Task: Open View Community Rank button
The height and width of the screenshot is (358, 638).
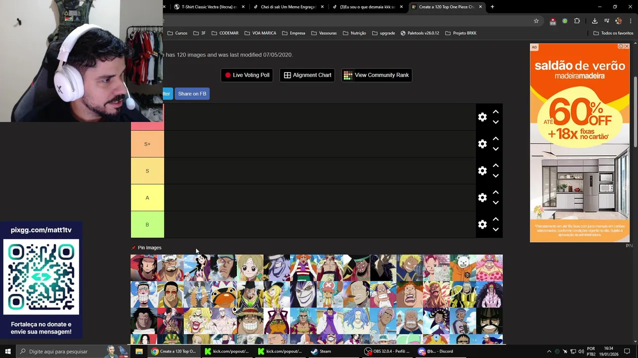Action: (376, 75)
